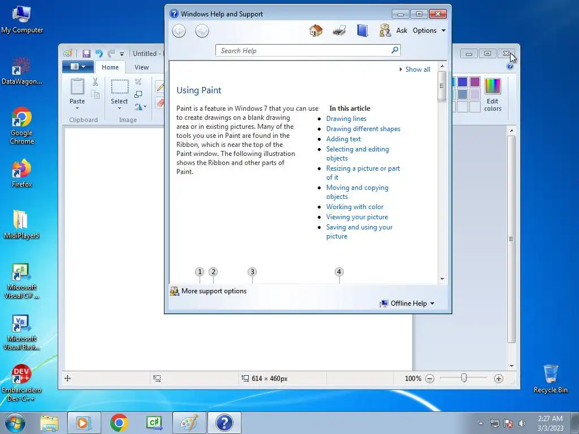Click the Copy icon in Paint Clipboard group

[x=95, y=95]
